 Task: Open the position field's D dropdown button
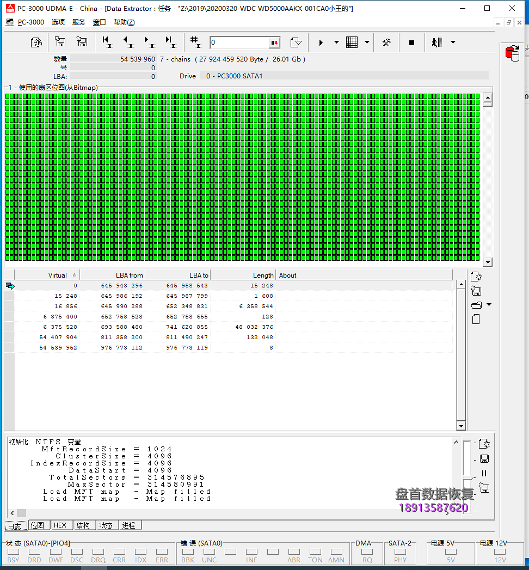[274, 42]
